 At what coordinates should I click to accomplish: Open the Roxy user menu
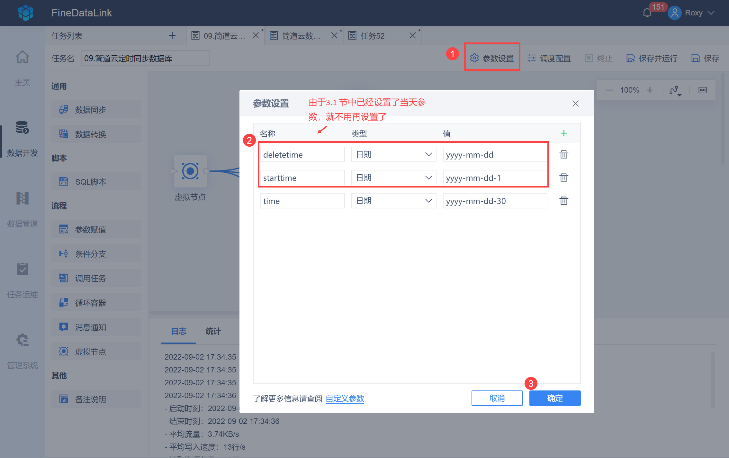pos(691,13)
